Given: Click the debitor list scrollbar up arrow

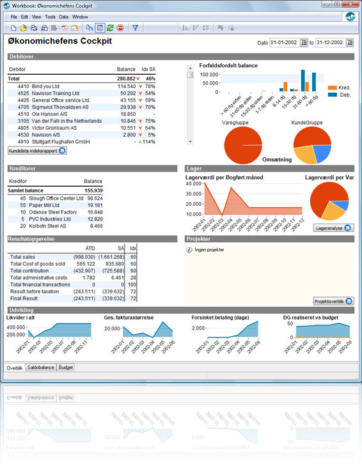Looking at the screenshot, I should (x=190, y=68).
